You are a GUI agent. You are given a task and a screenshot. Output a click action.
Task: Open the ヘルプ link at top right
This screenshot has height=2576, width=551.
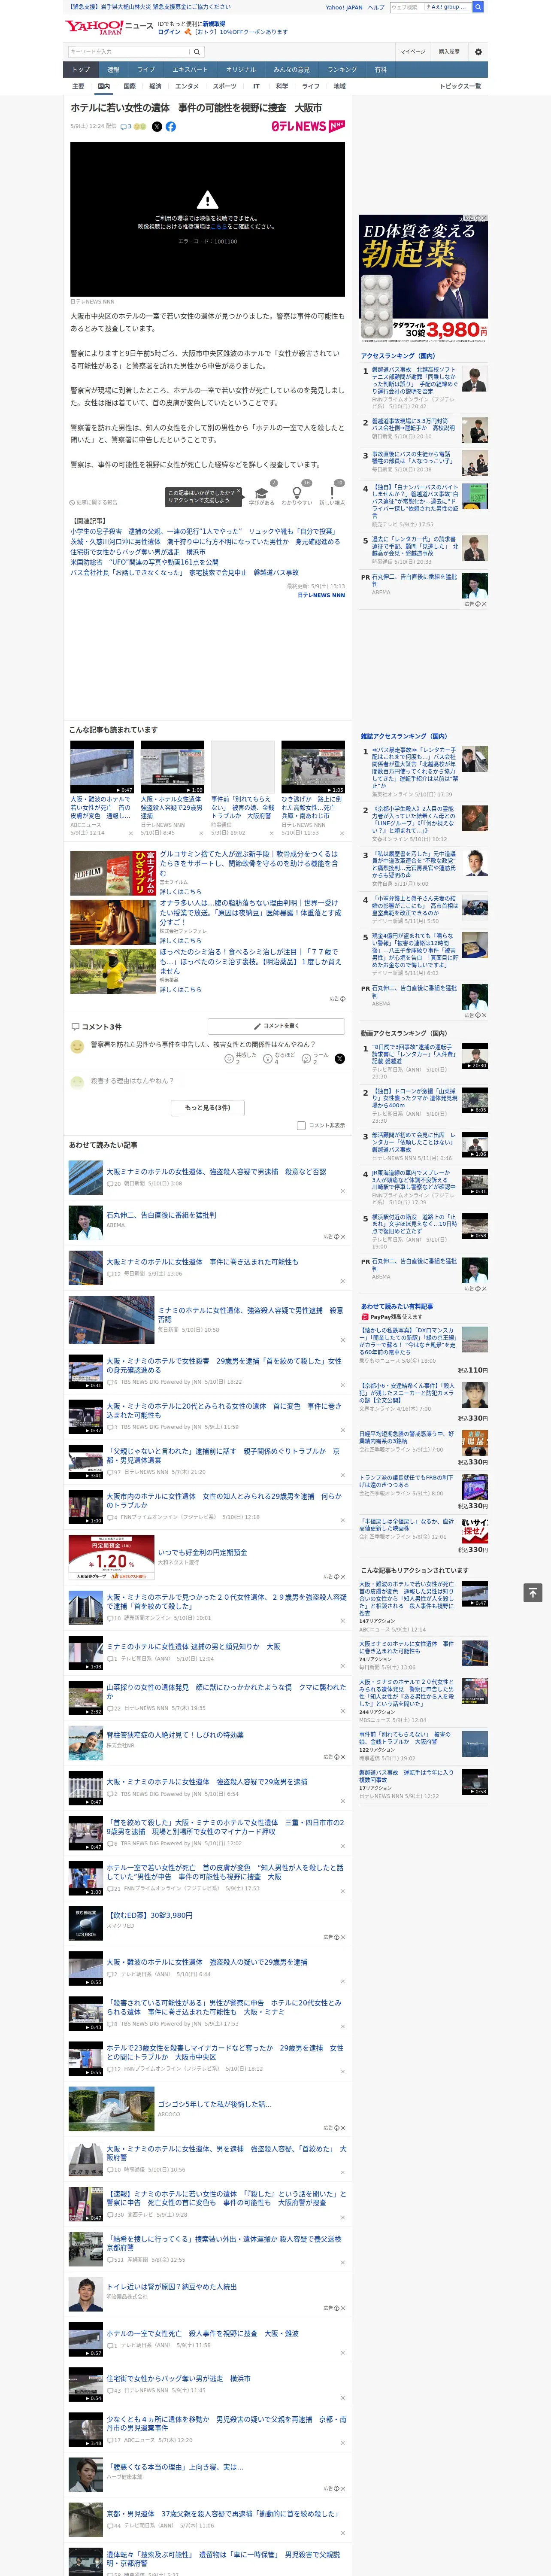[x=376, y=7]
